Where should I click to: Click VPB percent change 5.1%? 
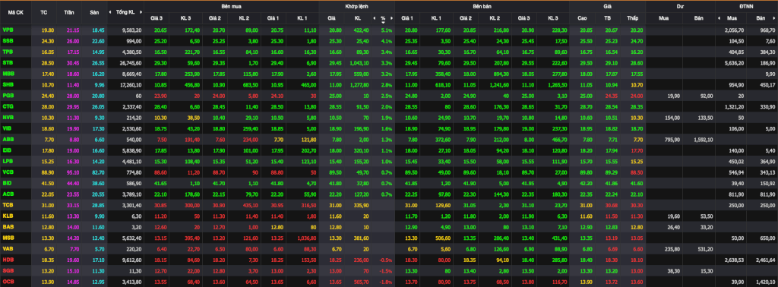click(387, 30)
